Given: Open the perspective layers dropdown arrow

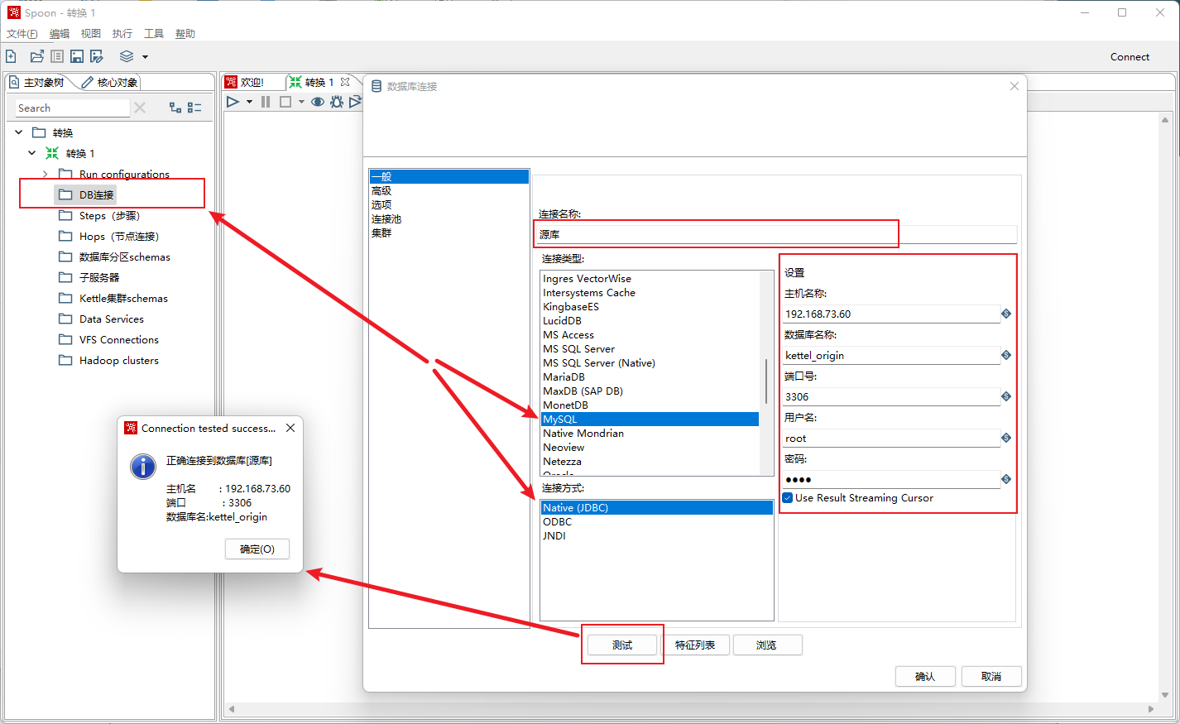Looking at the screenshot, I should 145,57.
